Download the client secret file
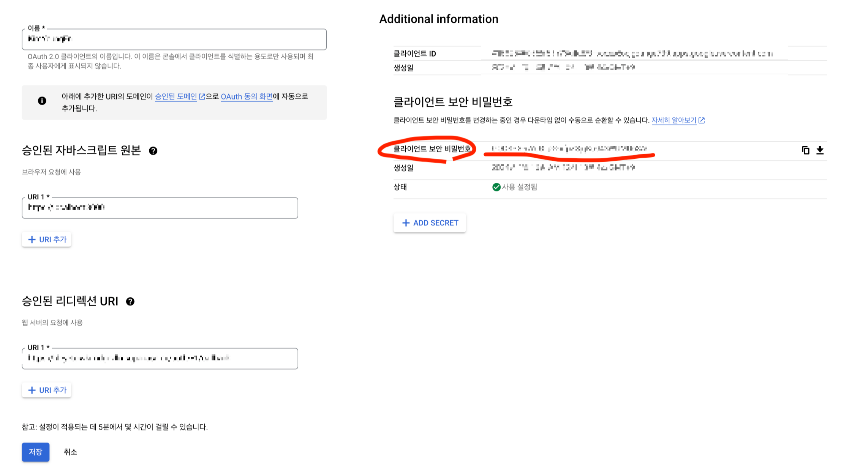This screenshot has height=474, width=841. (x=820, y=150)
